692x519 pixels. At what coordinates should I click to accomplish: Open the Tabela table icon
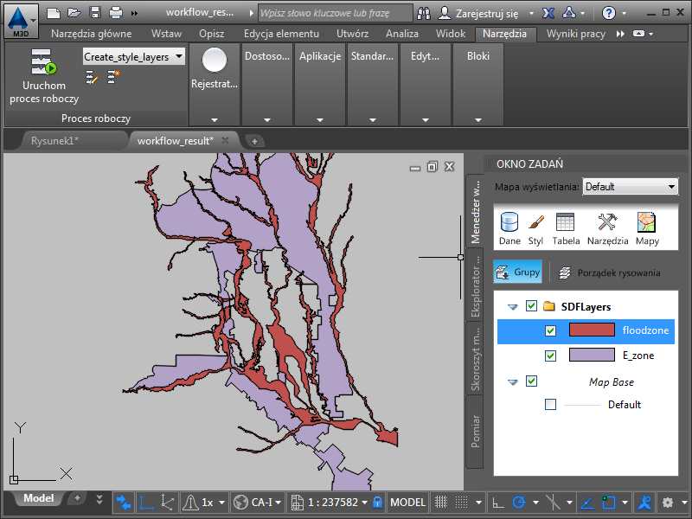coord(566,228)
